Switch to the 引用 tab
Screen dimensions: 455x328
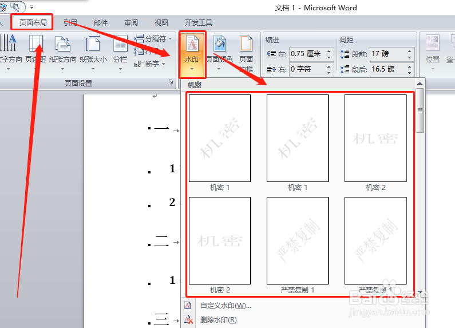[70, 22]
